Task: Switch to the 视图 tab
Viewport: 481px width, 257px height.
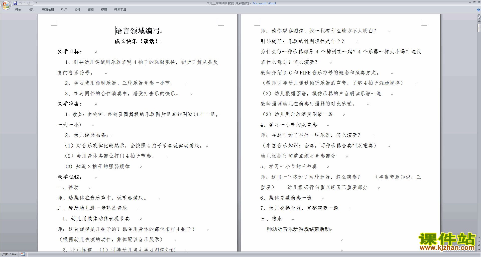Action: click(x=104, y=10)
